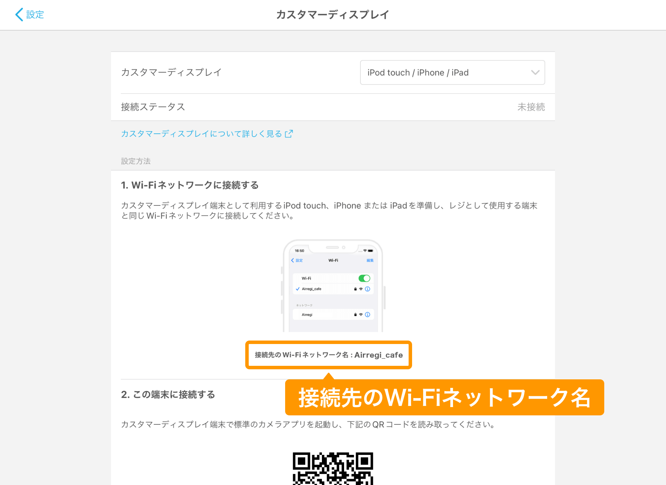Click the 設定 back button in navigation bar

(x=28, y=14)
